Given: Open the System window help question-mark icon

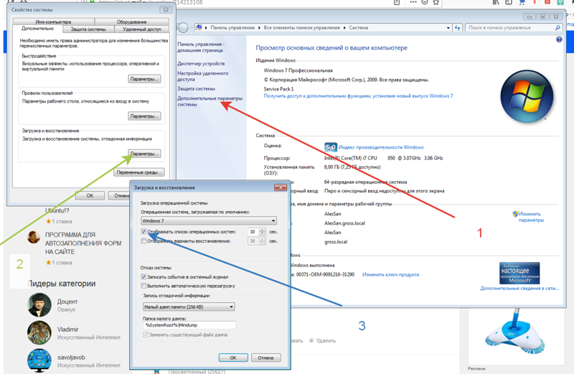Looking at the screenshot, I should pyautogui.click(x=559, y=39).
